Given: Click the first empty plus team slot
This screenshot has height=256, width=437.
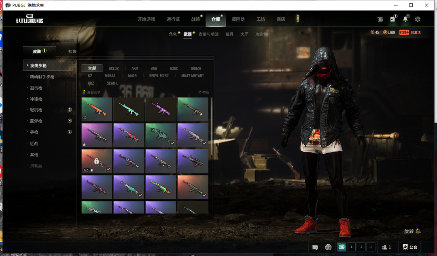Looking at the screenshot, I should pyautogui.click(x=352, y=247).
